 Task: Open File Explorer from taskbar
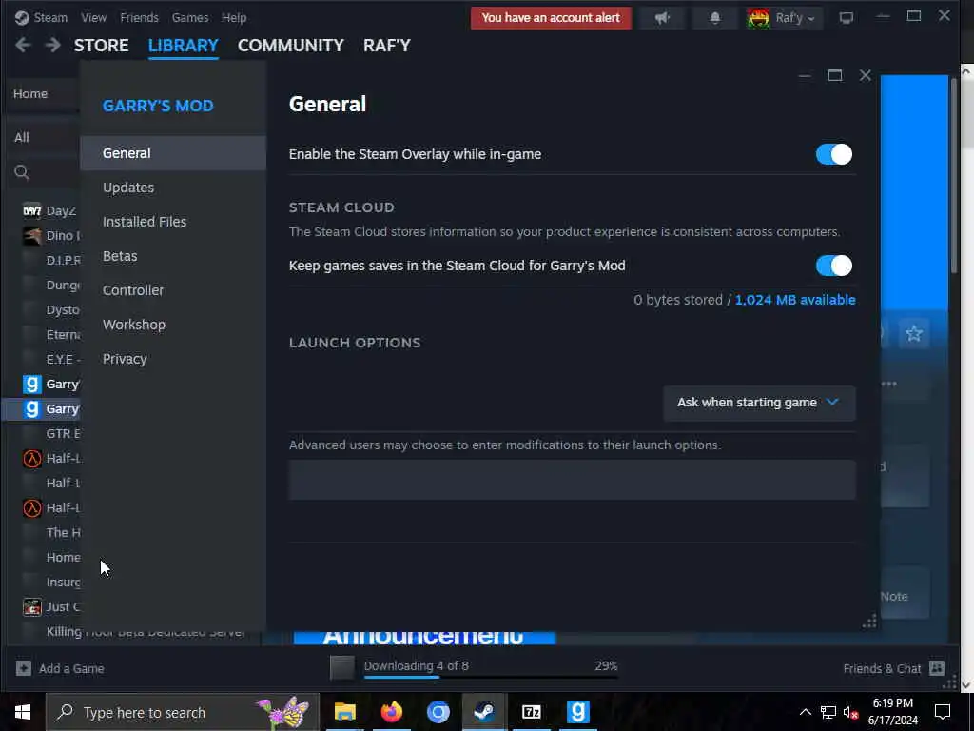tap(344, 712)
